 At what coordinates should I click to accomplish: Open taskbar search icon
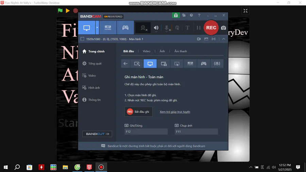point(17,167)
